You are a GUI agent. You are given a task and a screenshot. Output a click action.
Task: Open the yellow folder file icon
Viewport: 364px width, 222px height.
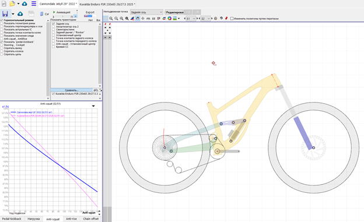[x=12, y=3]
